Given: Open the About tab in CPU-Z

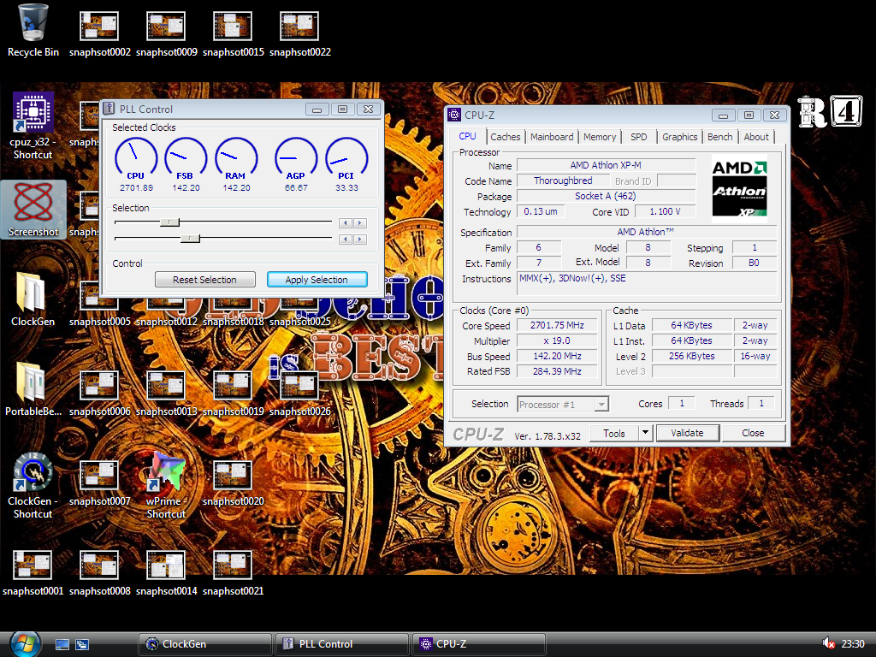Looking at the screenshot, I should pyautogui.click(x=756, y=137).
